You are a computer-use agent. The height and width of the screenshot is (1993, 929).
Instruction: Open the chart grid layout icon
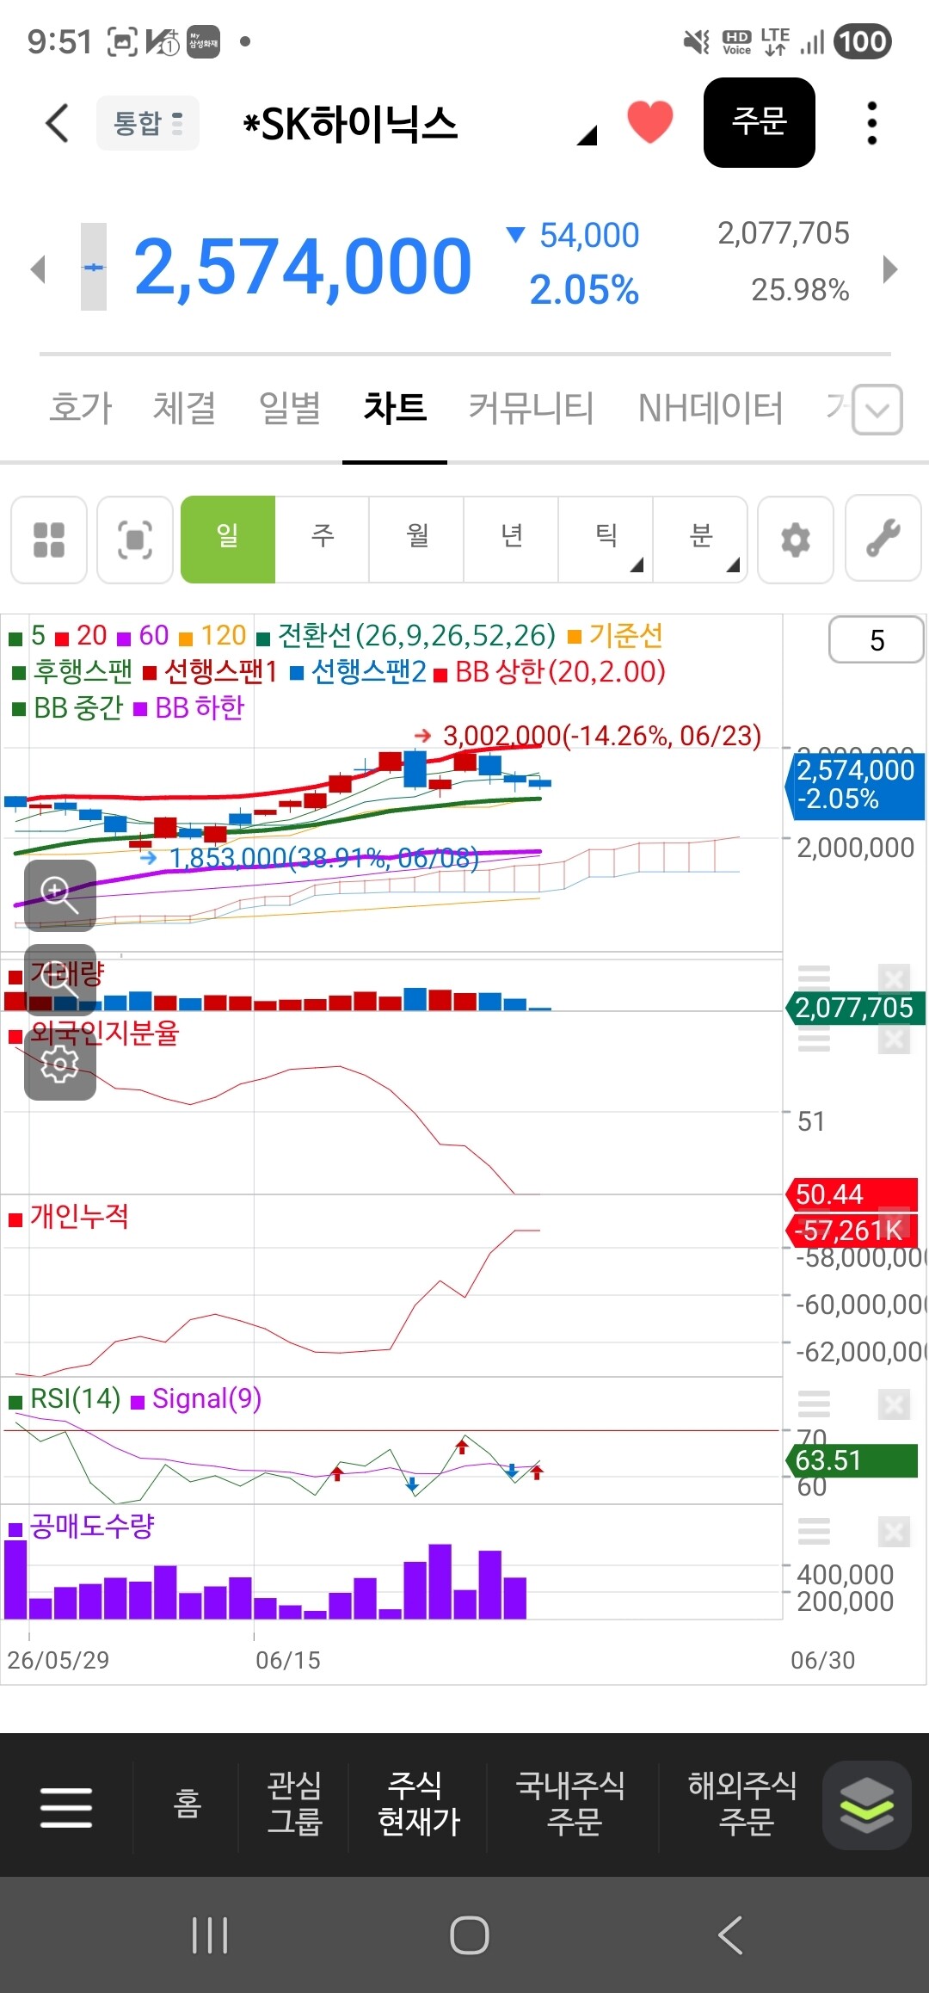point(49,540)
